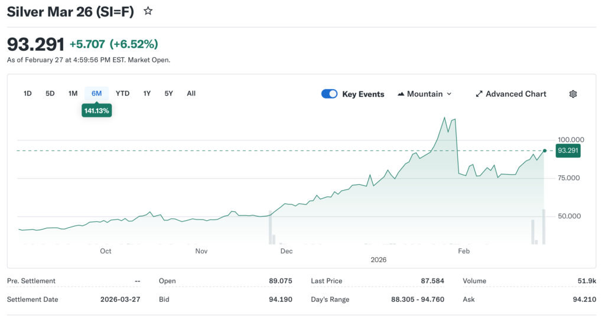Click the latest price dot on chart line
The height and width of the screenshot is (324, 605).
[x=544, y=150]
